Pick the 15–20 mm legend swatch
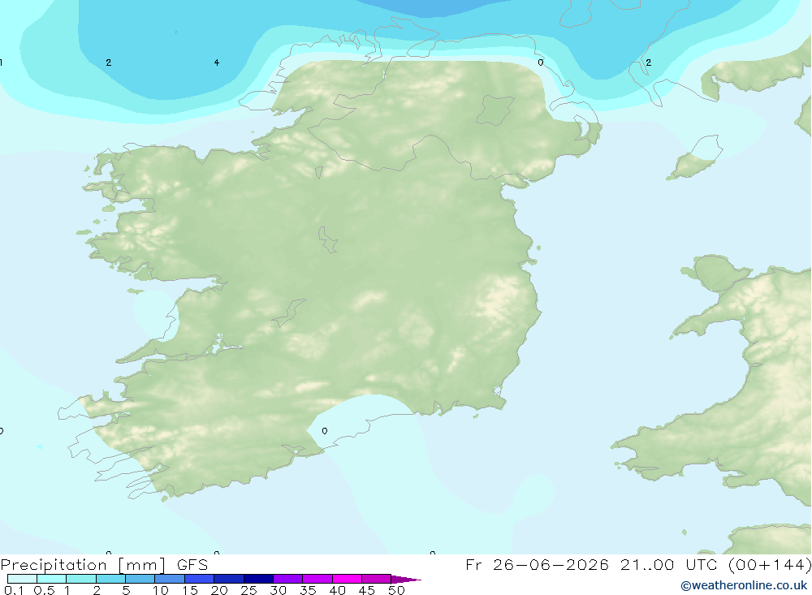The width and height of the screenshot is (812, 595). click(200, 579)
